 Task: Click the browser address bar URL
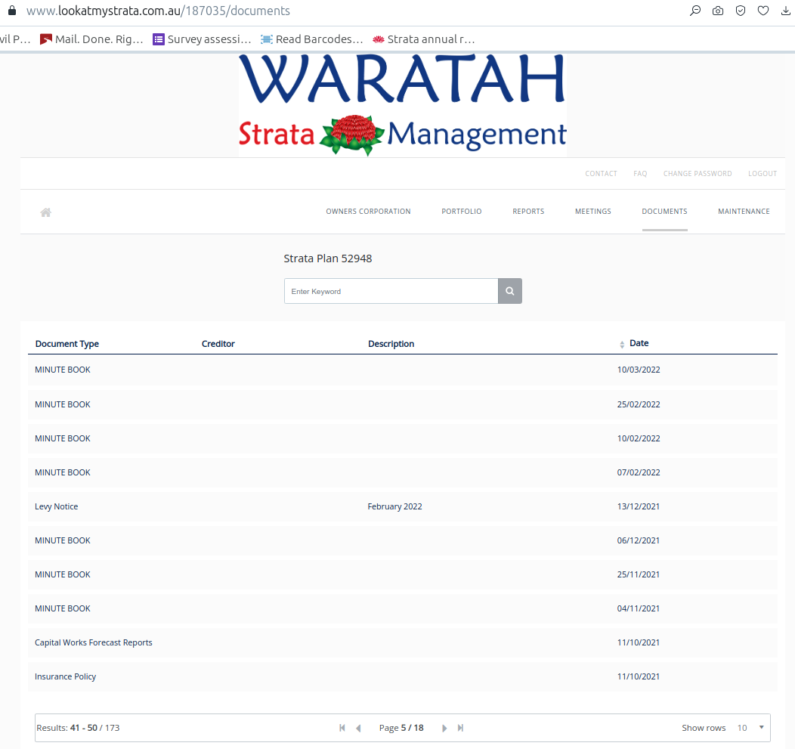[x=158, y=11]
